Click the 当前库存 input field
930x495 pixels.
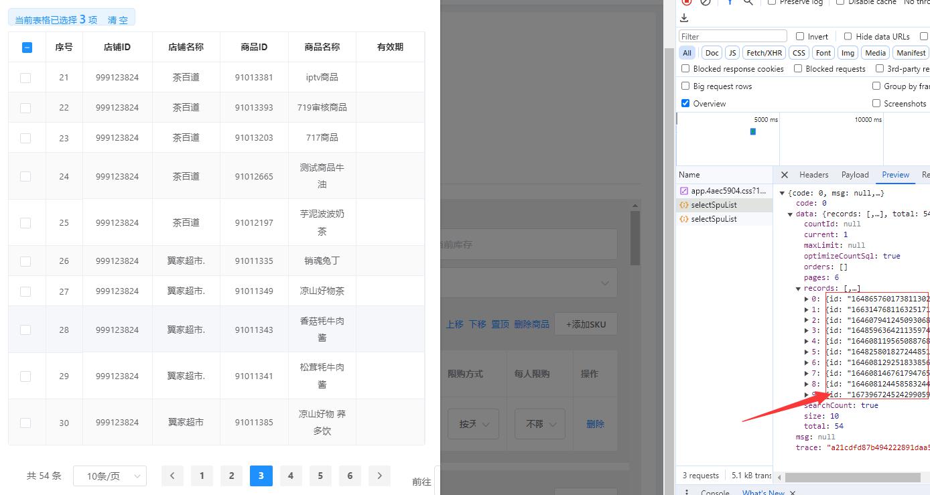point(528,244)
